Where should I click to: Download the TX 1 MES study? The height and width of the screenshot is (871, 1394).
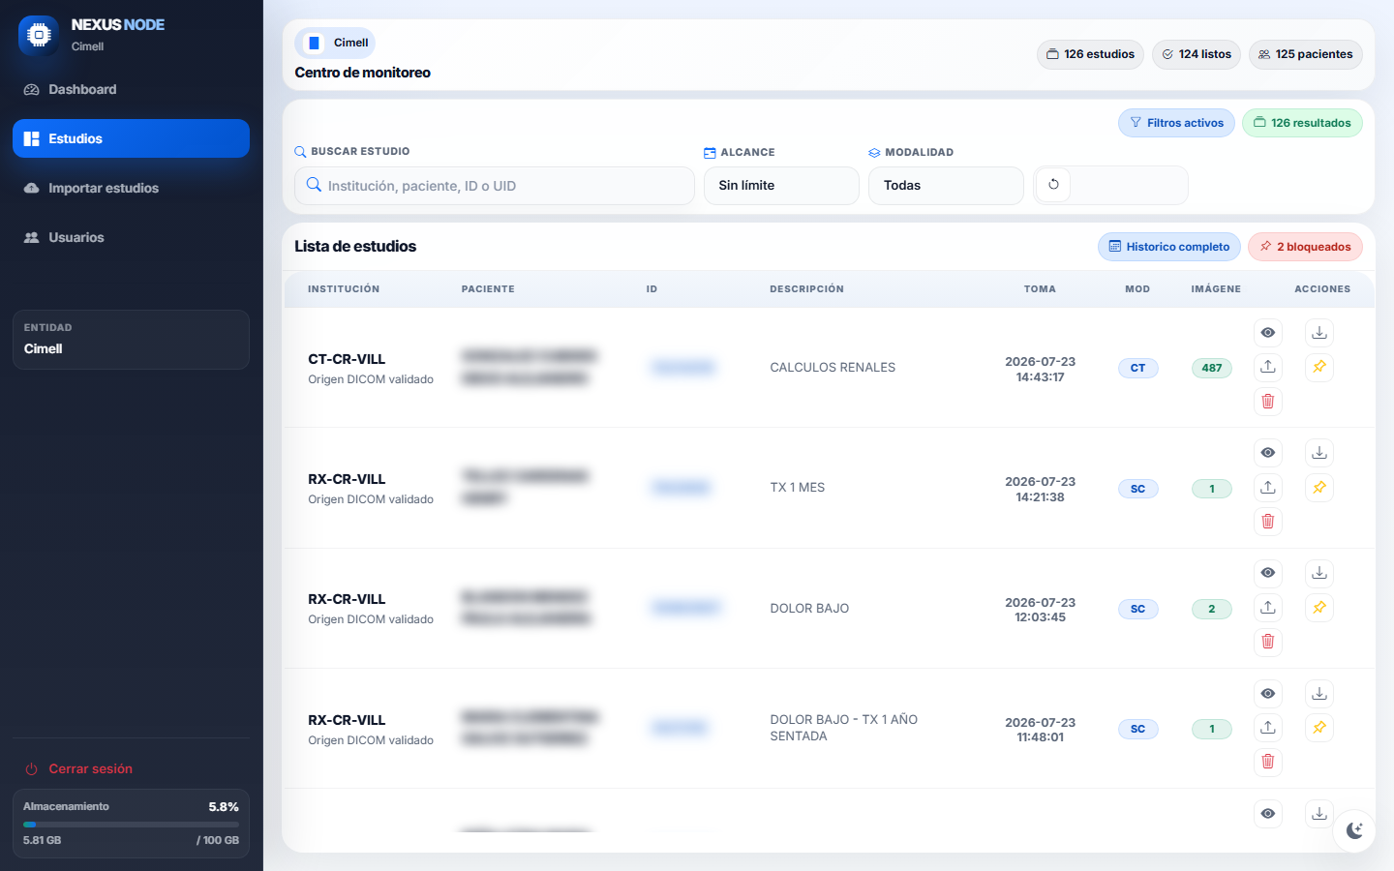pos(1319,453)
